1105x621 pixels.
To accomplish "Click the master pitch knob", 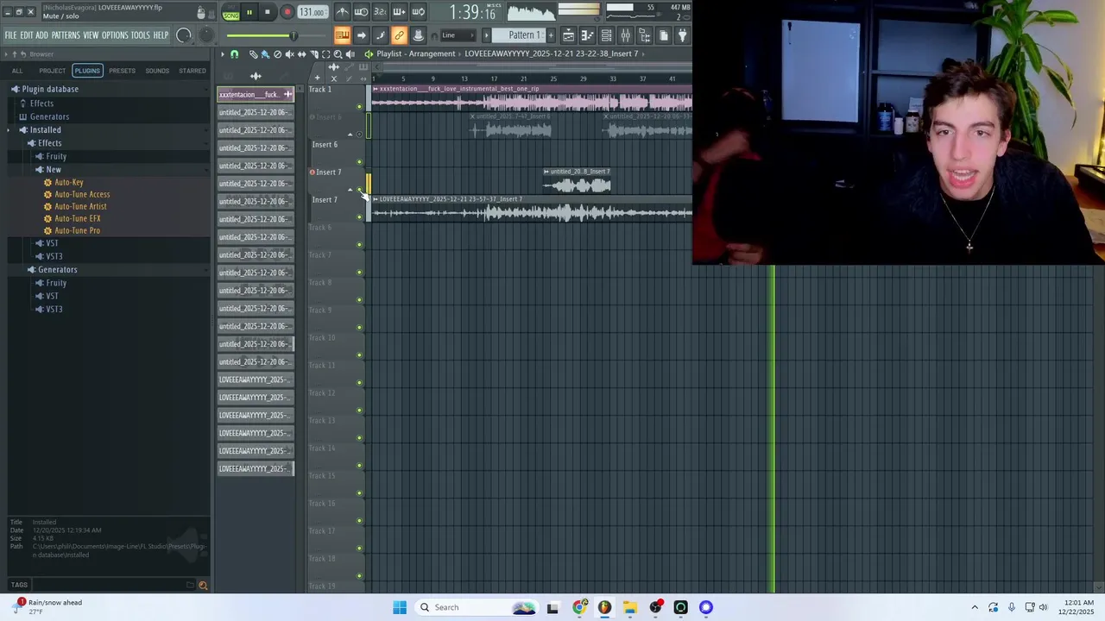I will pos(205,35).
